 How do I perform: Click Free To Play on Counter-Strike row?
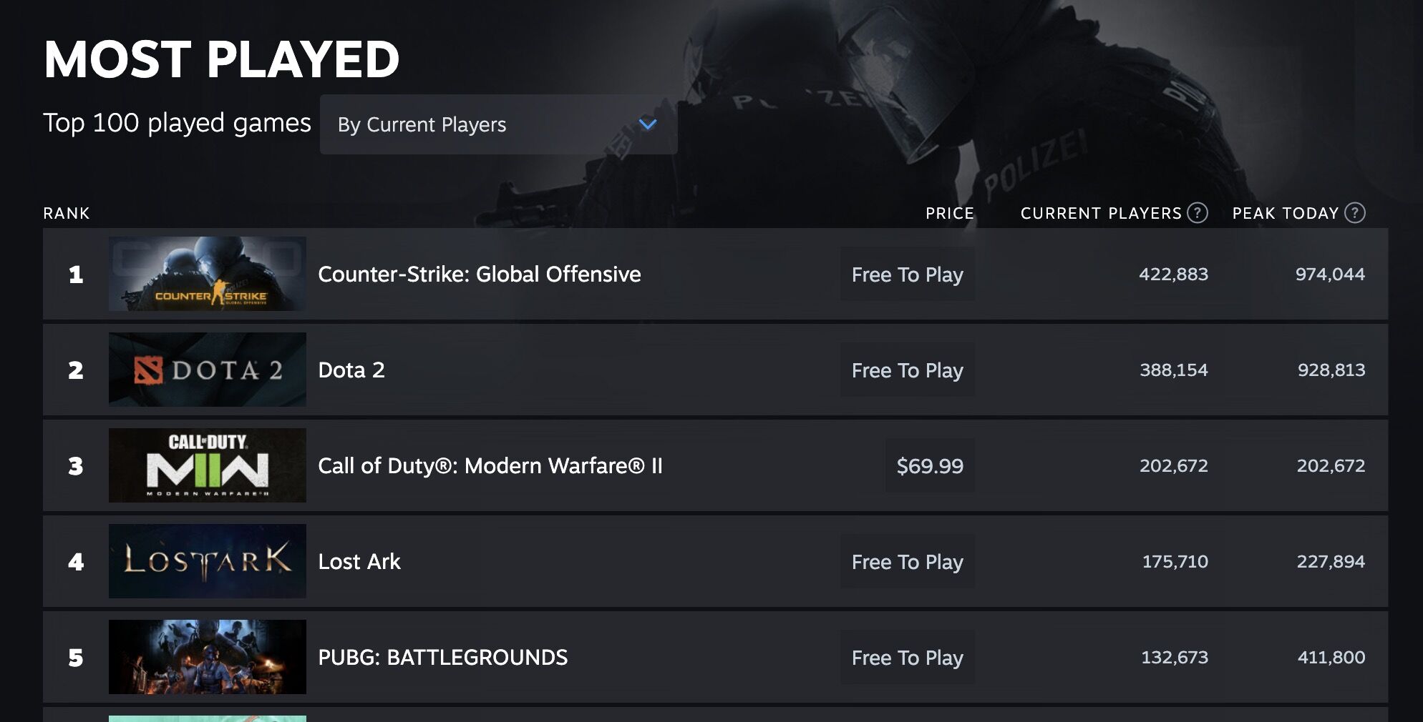click(x=907, y=275)
